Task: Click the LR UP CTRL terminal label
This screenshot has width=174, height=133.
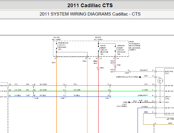Action: click(169, 108)
